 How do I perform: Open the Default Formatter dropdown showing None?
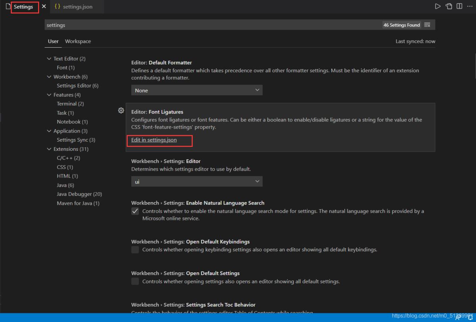click(x=197, y=91)
